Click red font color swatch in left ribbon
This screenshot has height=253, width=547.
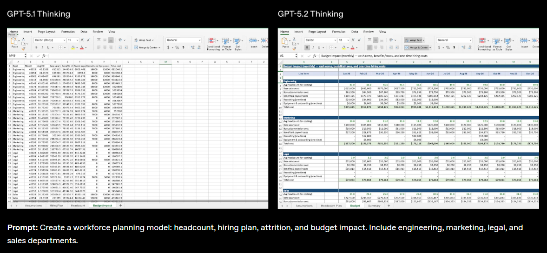point(82,47)
